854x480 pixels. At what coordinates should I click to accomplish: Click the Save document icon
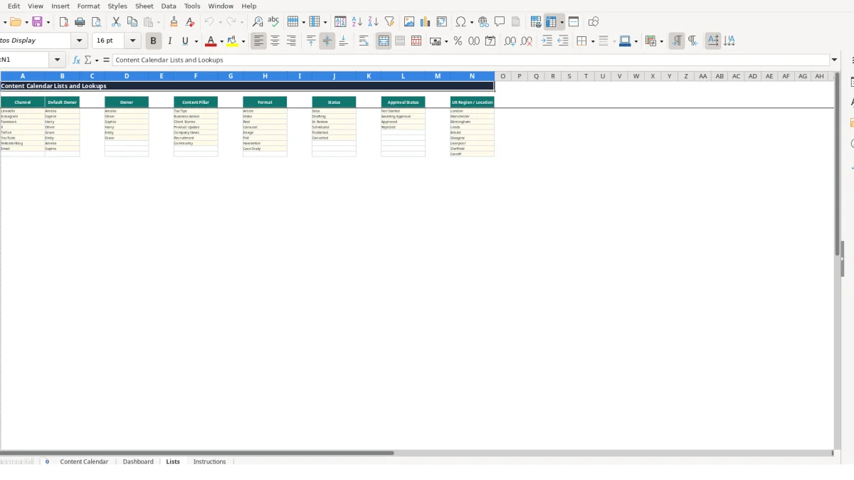(x=37, y=22)
